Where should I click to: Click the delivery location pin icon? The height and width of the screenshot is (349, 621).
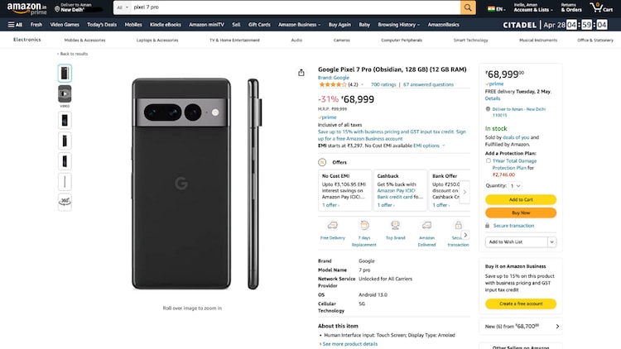57,9
